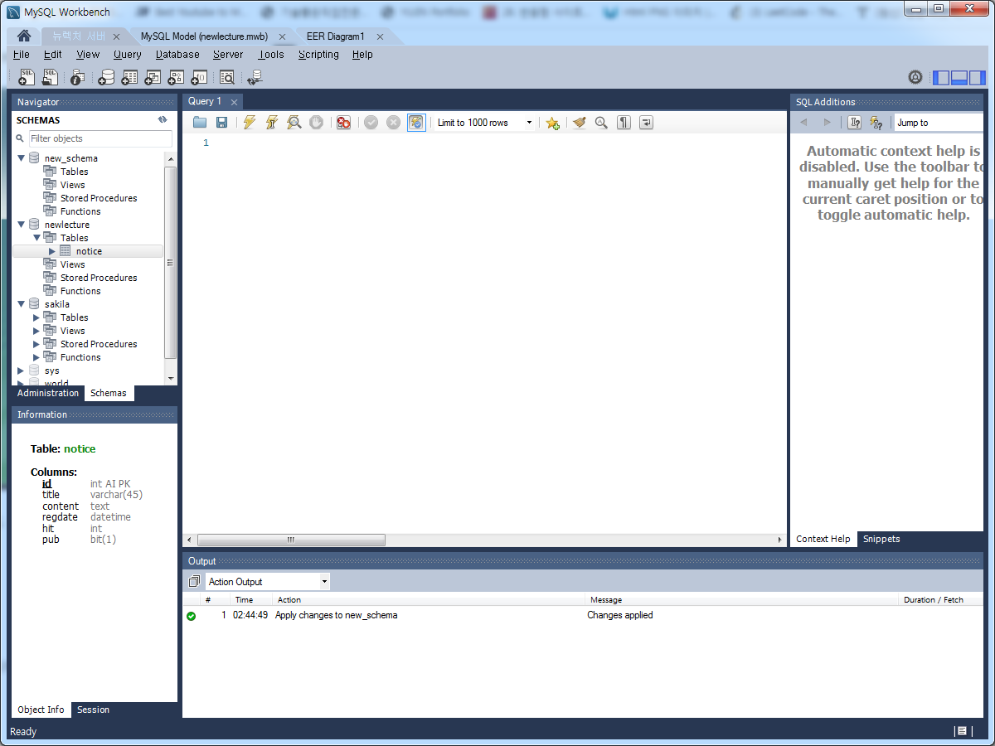Search table data toolbar icon
995x746 pixels.
(x=226, y=77)
